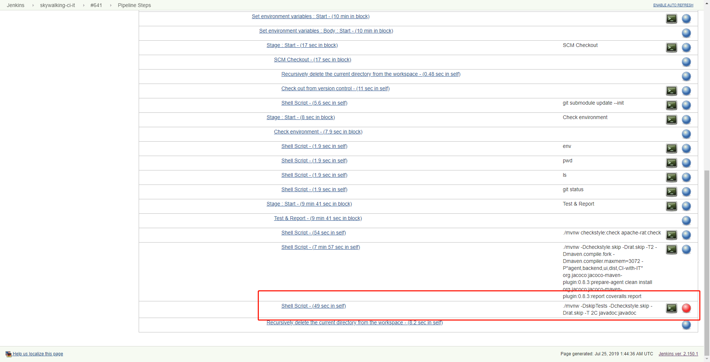This screenshot has width=710, height=362.
Task: Click blue status ball on SCM Checkout 17 sec block row
Action: click(686, 62)
